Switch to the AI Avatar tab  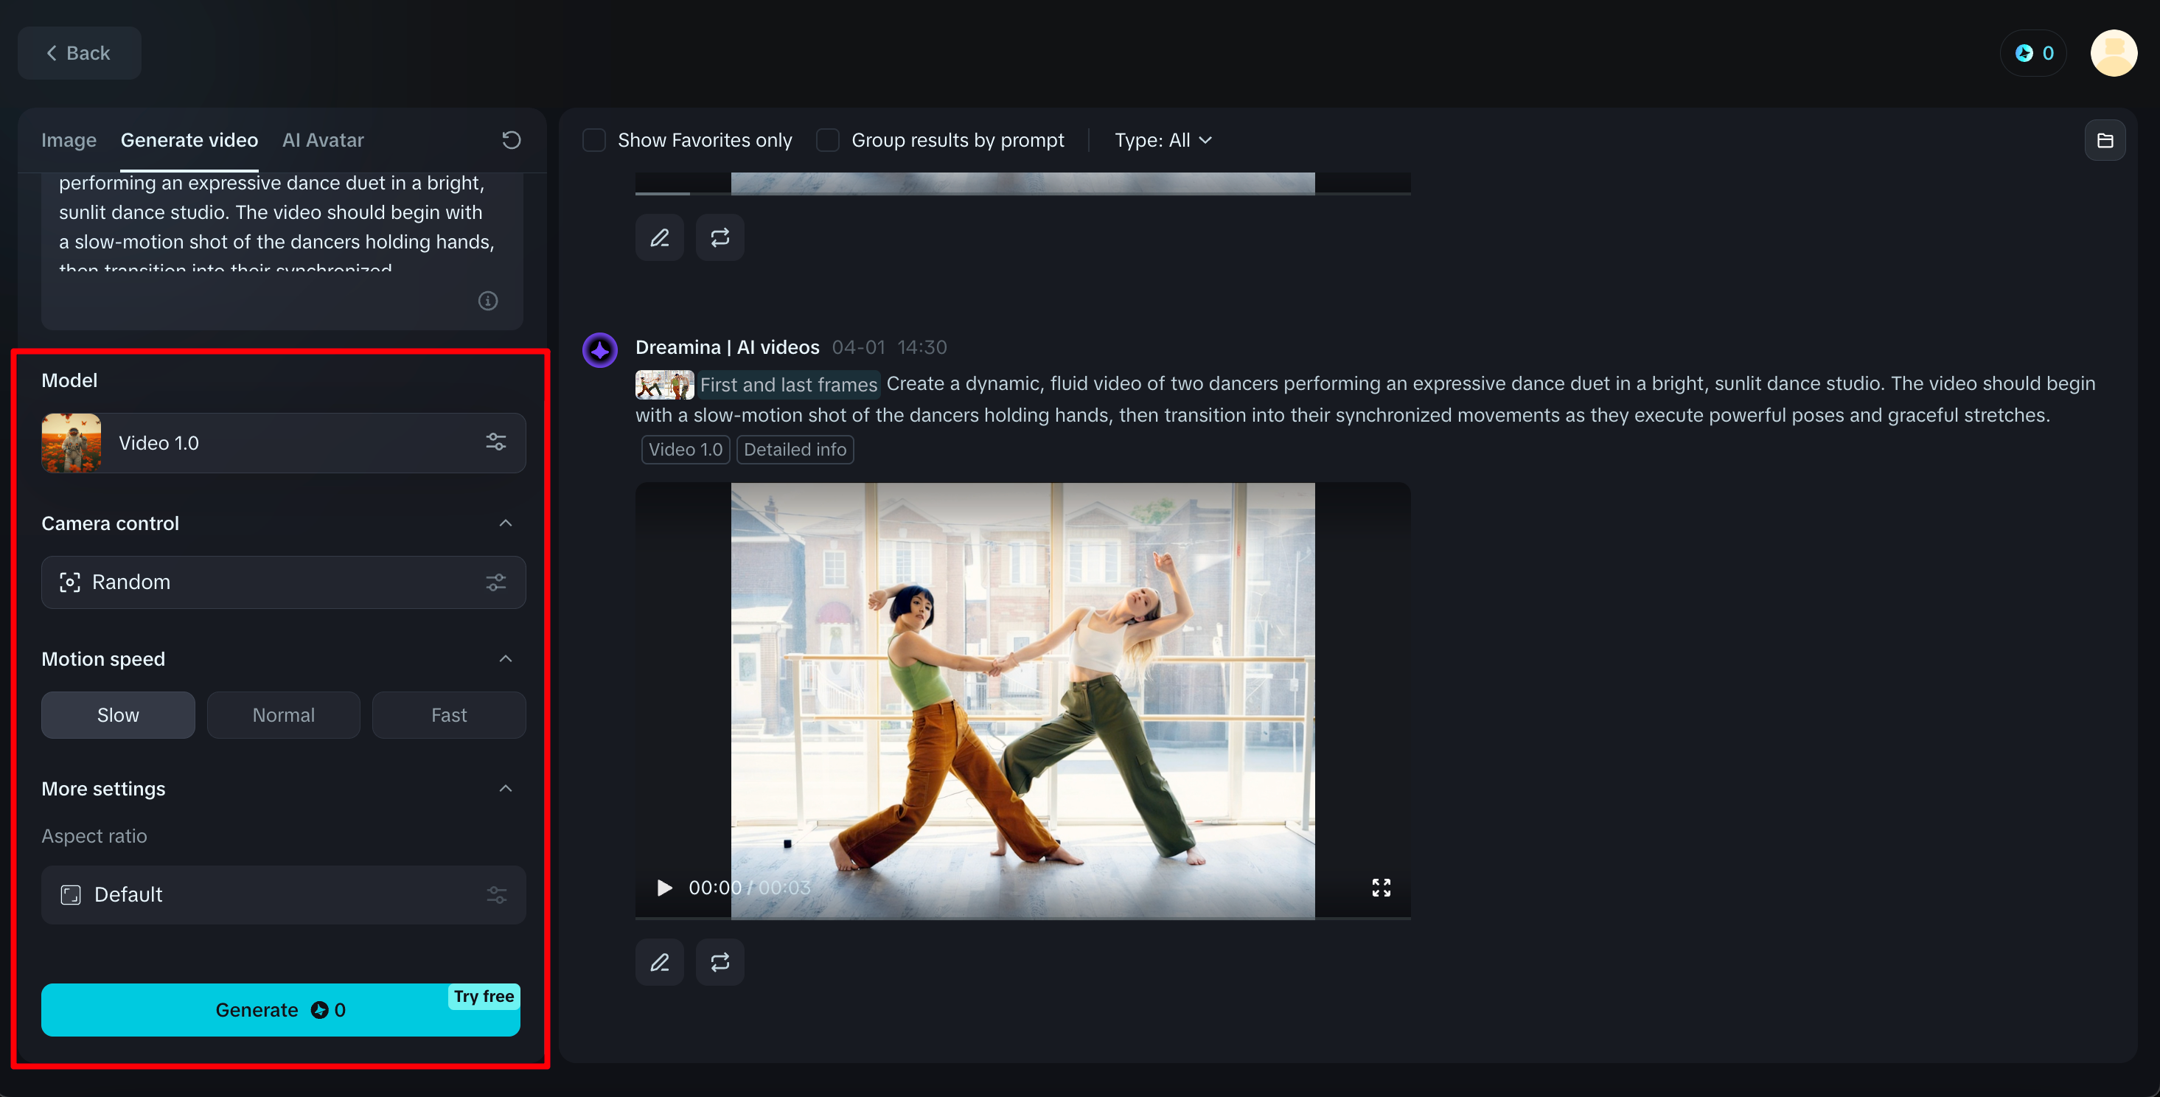pyautogui.click(x=323, y=140)
